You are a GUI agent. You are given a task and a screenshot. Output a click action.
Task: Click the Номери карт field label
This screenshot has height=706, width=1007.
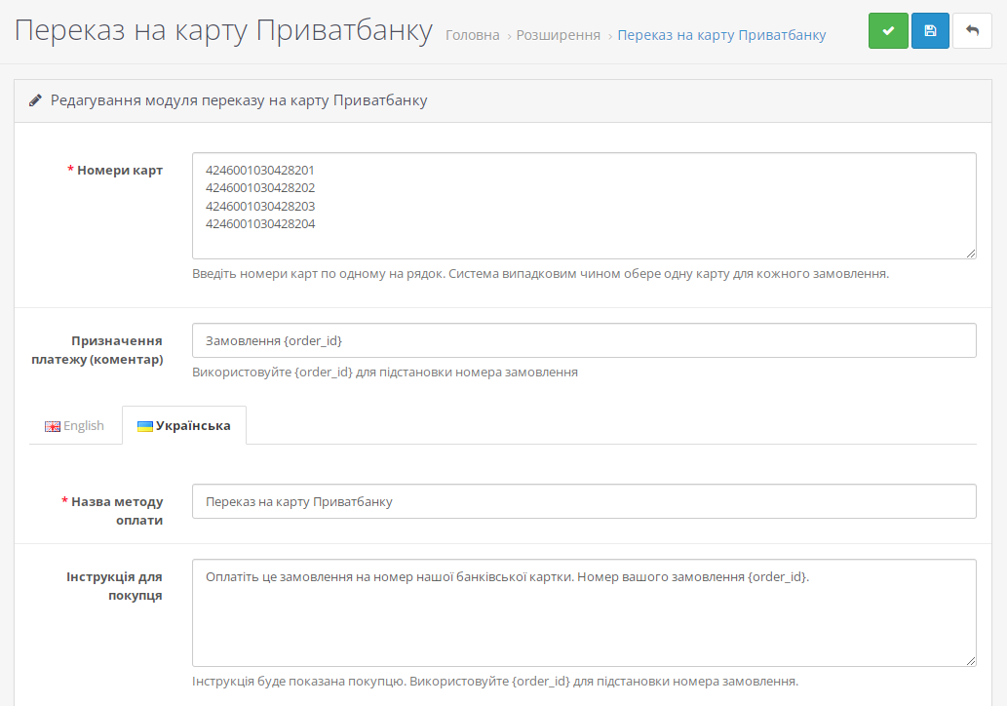(120, 171)
